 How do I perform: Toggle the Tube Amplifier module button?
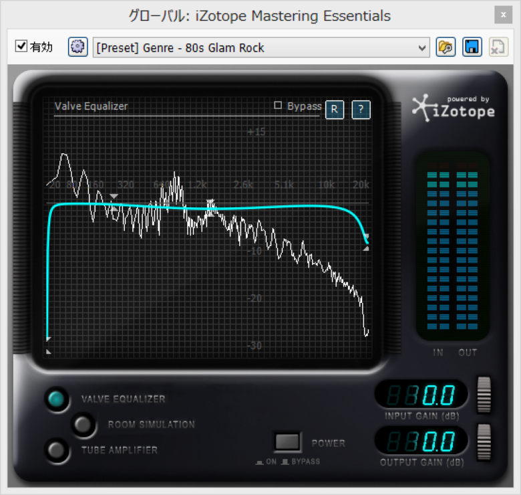coord(57,450)
